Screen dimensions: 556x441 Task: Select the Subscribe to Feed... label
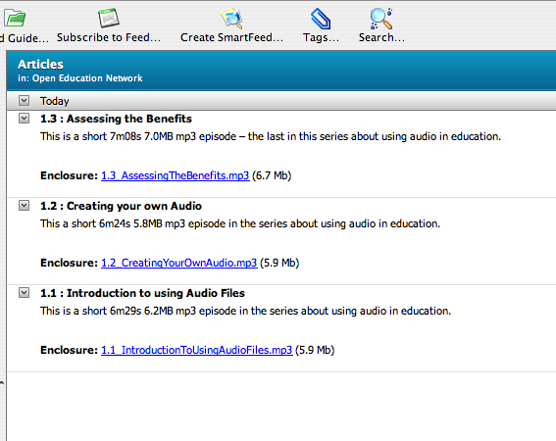coord(109,37)
